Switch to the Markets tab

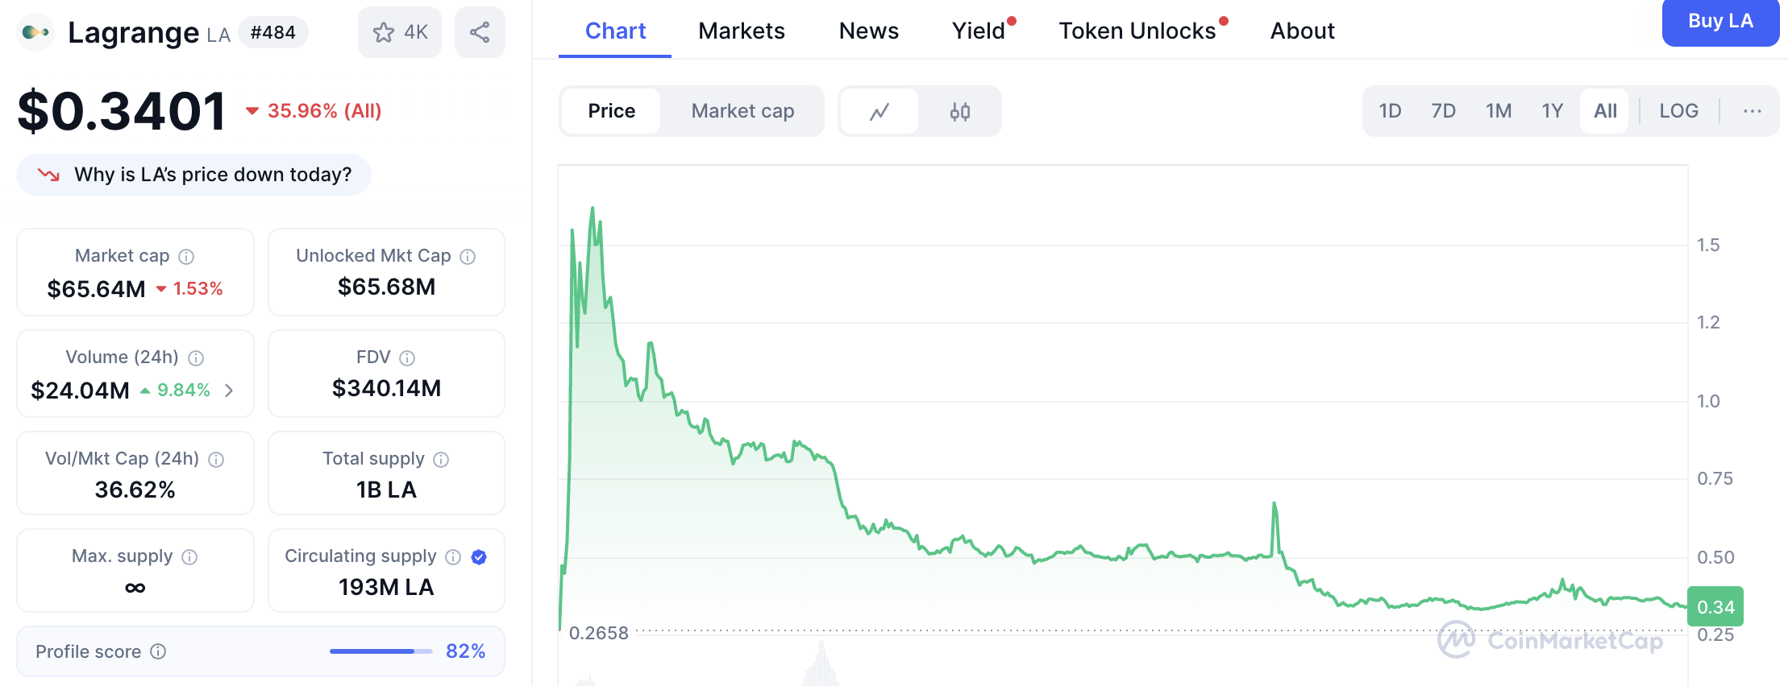[741, 31]
